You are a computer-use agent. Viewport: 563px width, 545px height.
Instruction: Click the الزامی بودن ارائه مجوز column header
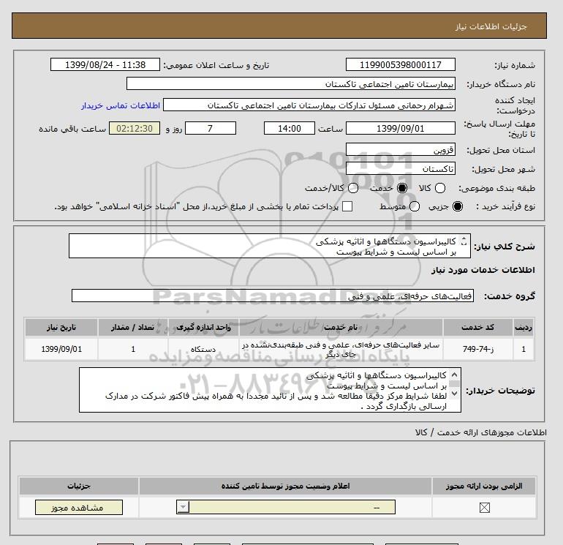coord(484,486)
